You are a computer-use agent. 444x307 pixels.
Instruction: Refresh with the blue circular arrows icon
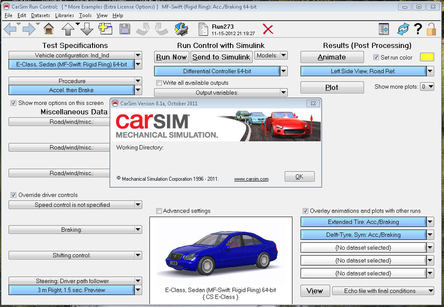403,29
